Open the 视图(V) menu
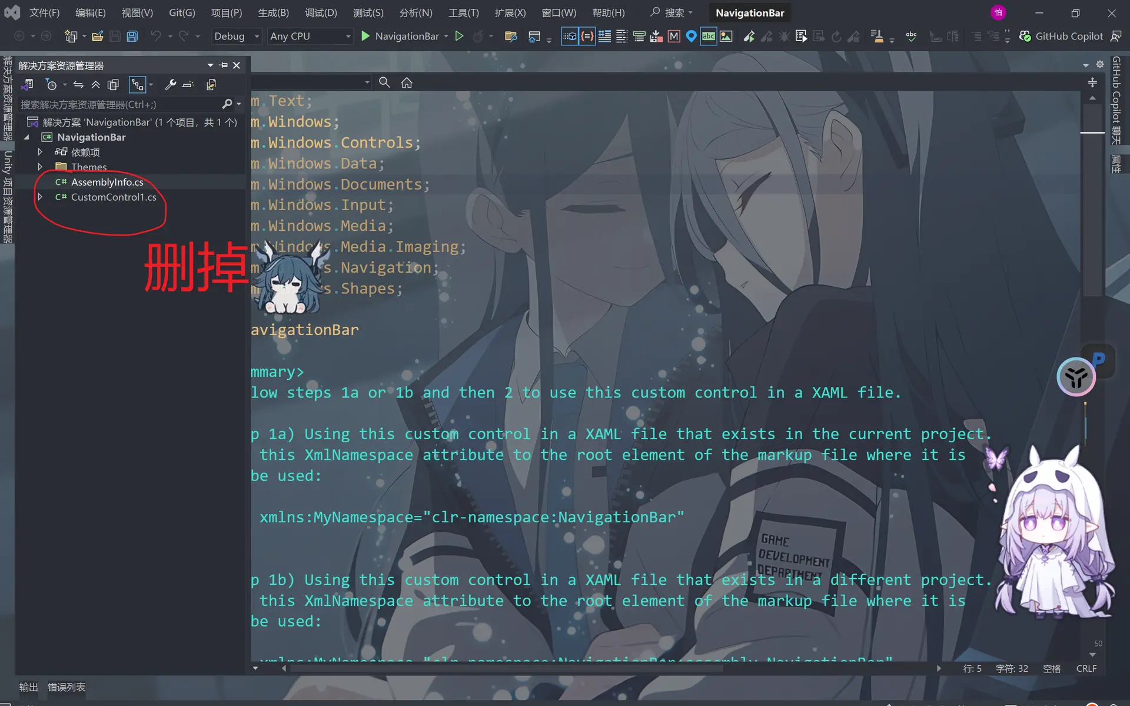 coord(137,12)
